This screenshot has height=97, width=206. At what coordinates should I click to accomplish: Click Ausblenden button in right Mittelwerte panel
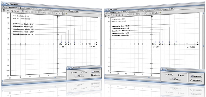point(196,80)
